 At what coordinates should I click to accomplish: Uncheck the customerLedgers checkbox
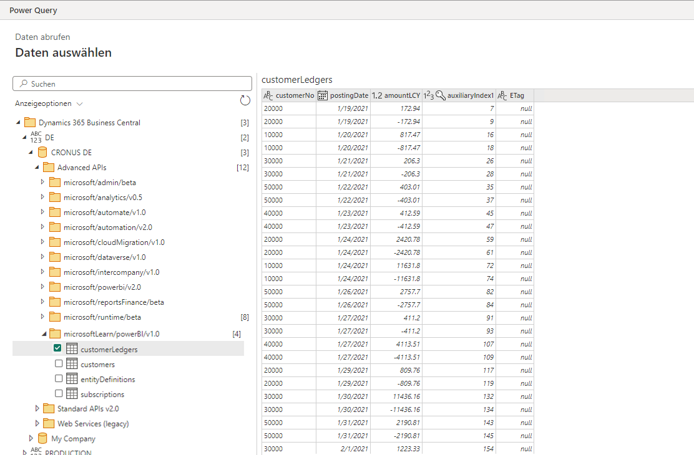pos(57,348)
